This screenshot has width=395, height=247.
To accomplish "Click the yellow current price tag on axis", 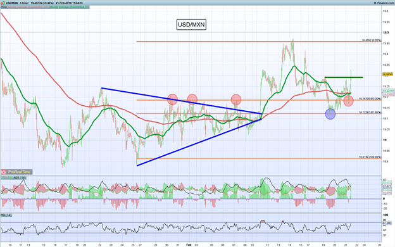I will coord(387,74).
